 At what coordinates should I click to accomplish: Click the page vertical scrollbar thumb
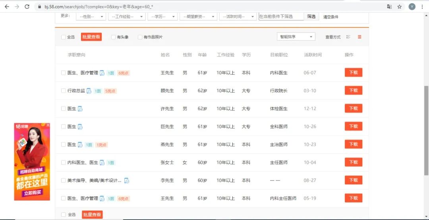[426, 130]
